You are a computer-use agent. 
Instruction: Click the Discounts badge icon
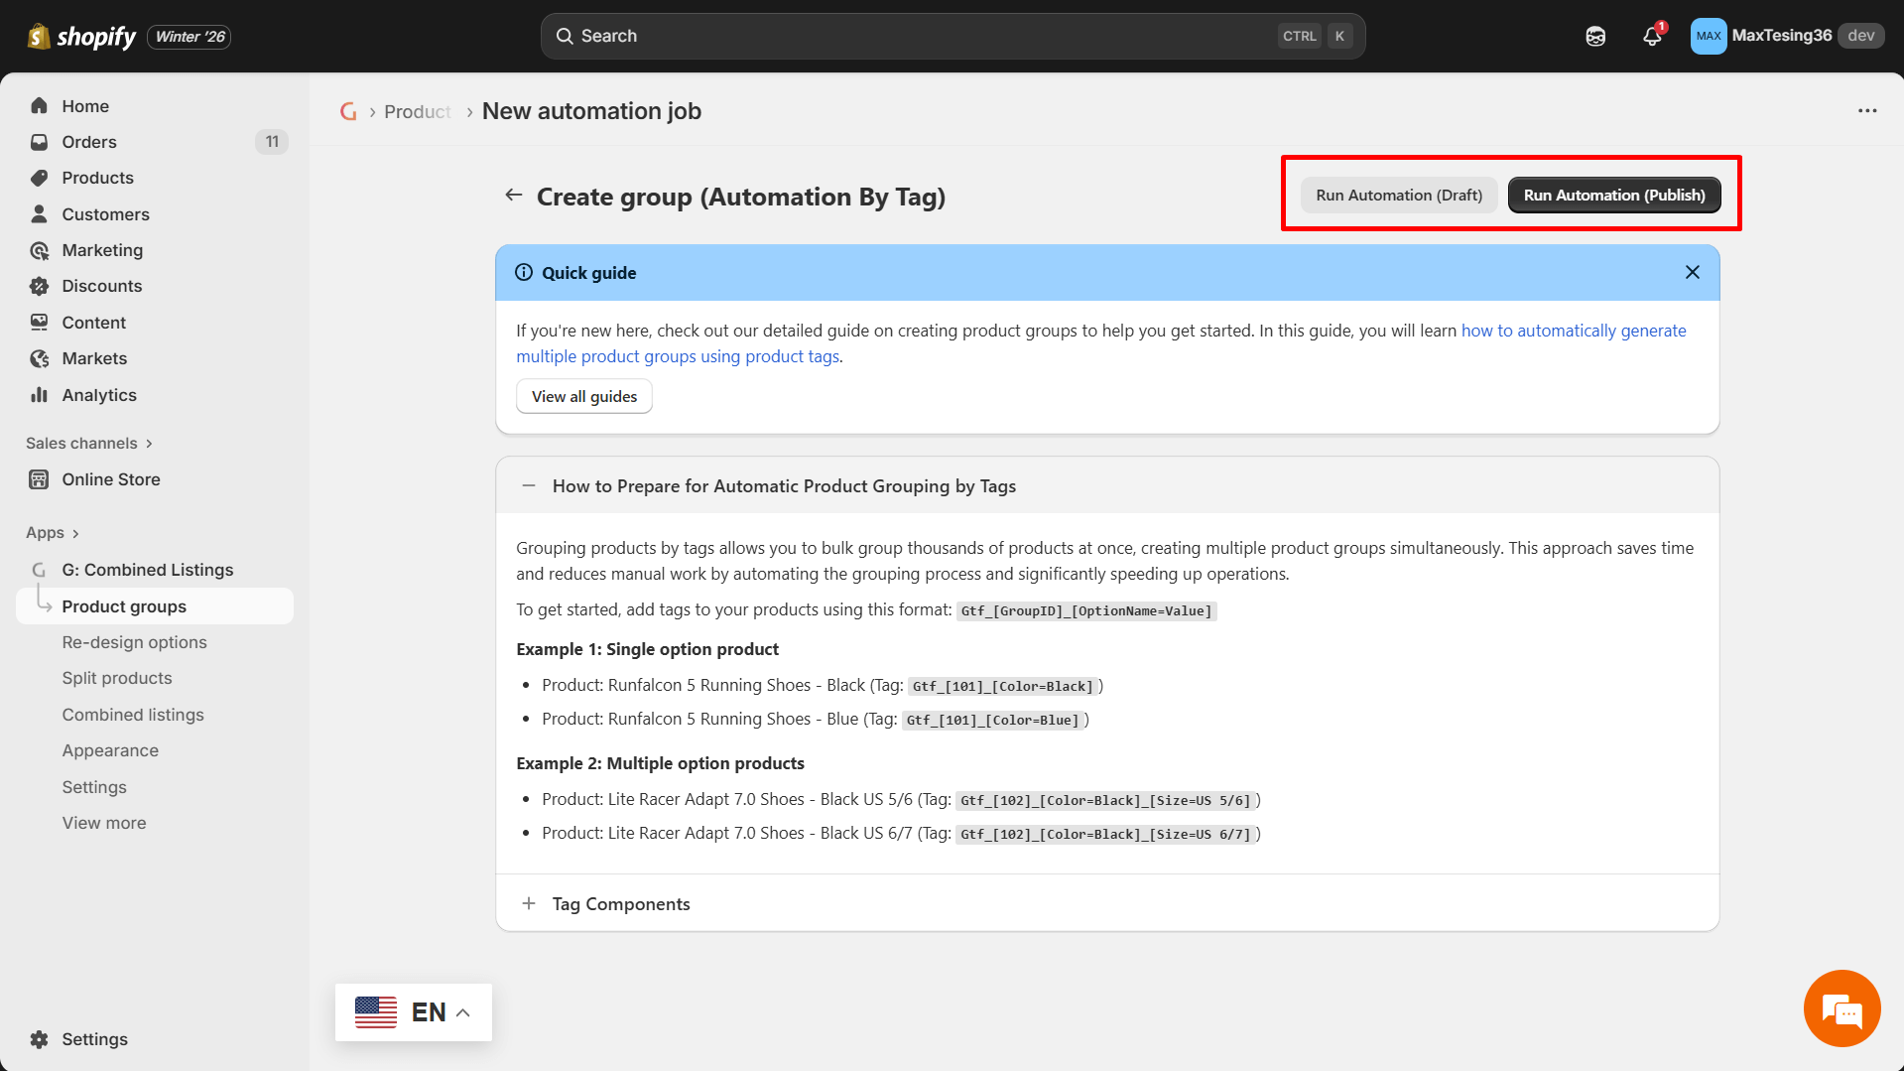tap(40, 286)
